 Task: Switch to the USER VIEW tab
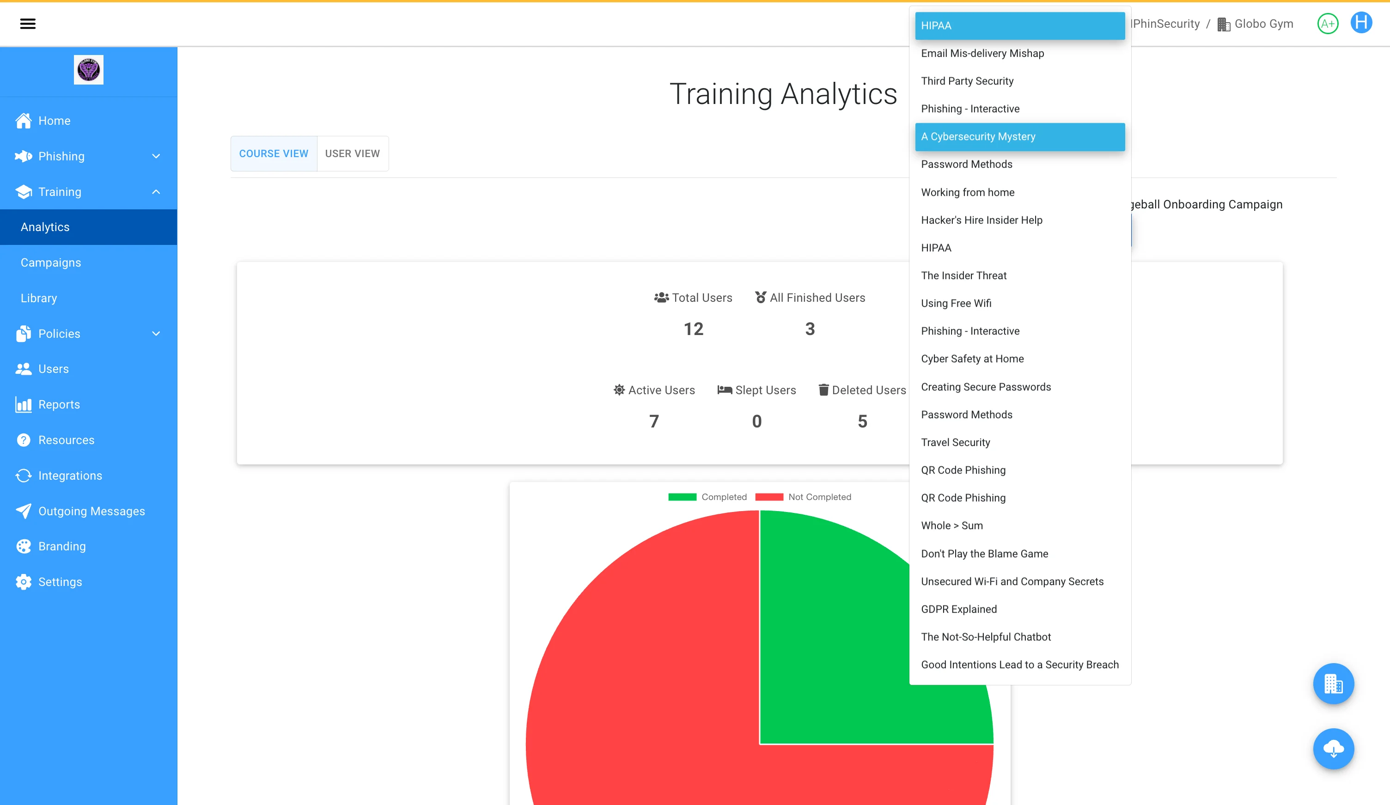point(352,153)
